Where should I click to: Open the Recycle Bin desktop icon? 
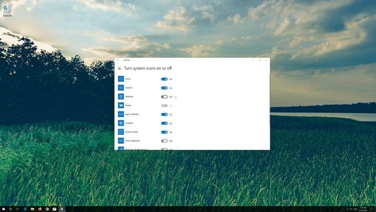coord(7,11)
